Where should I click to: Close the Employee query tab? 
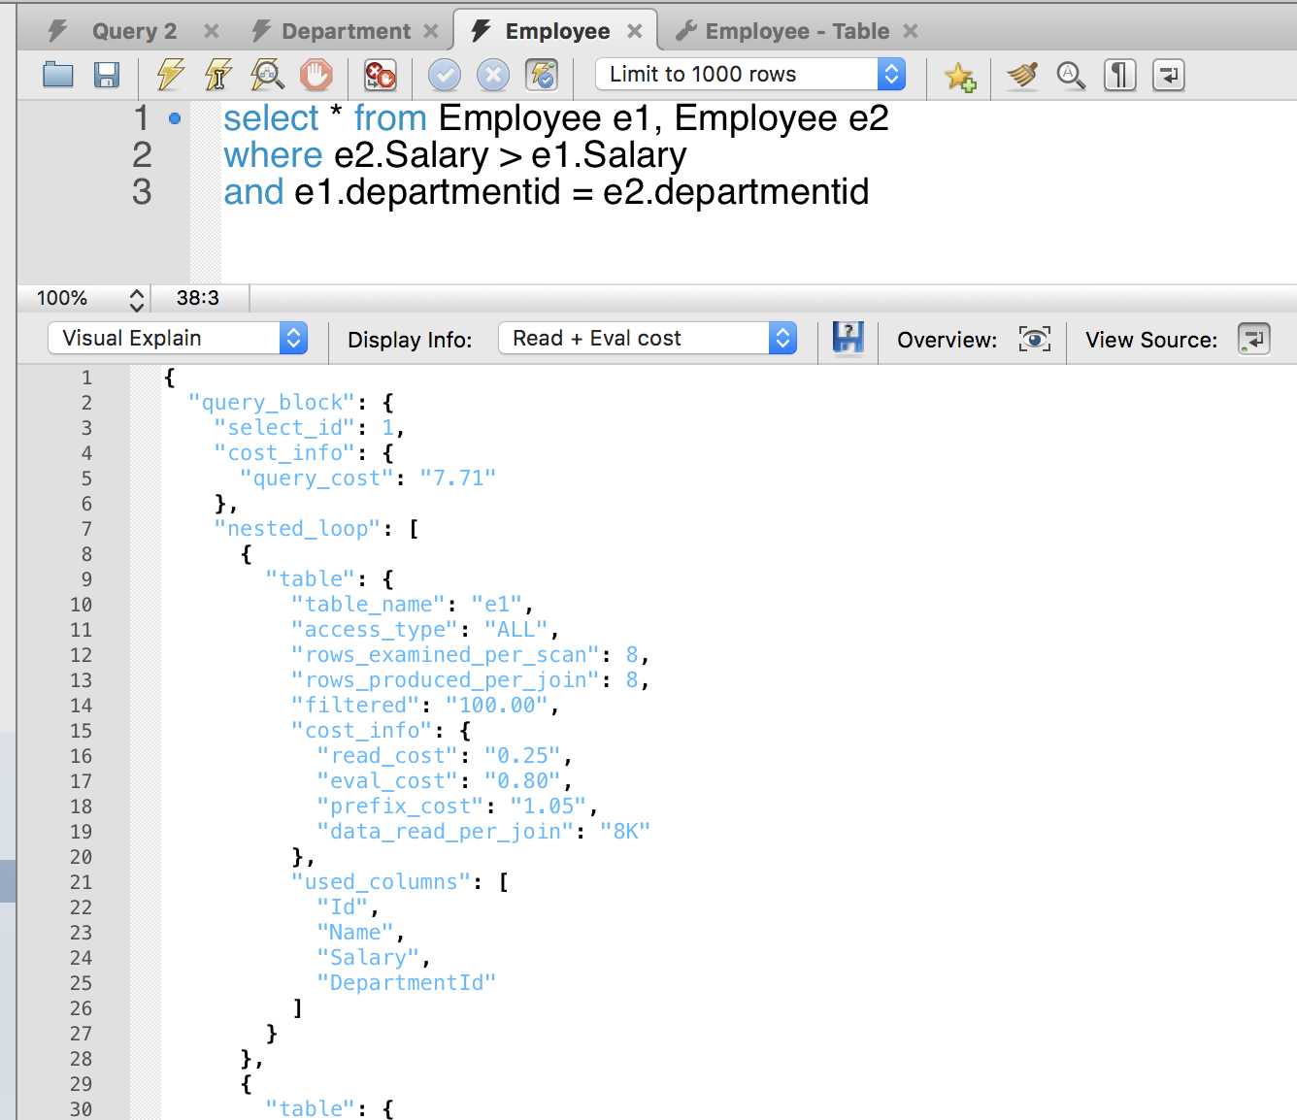(635, 31)
